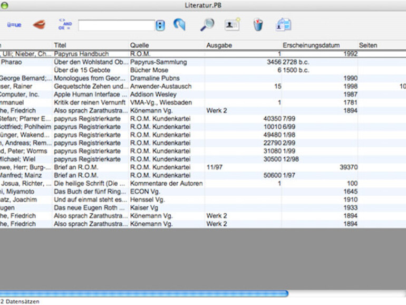The width and height of the screenshot is (406, 305).
Task: Click the trash can delete record icon
Action: pos(258,25)
